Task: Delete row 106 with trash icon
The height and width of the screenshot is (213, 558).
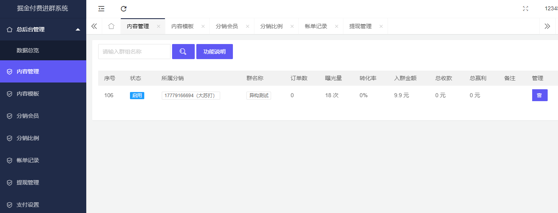Action: click(539, 95)
